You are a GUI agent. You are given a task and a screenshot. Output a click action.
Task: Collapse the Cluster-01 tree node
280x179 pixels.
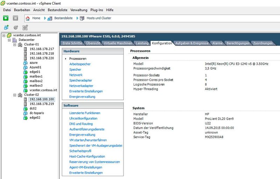tap(15, 45)
